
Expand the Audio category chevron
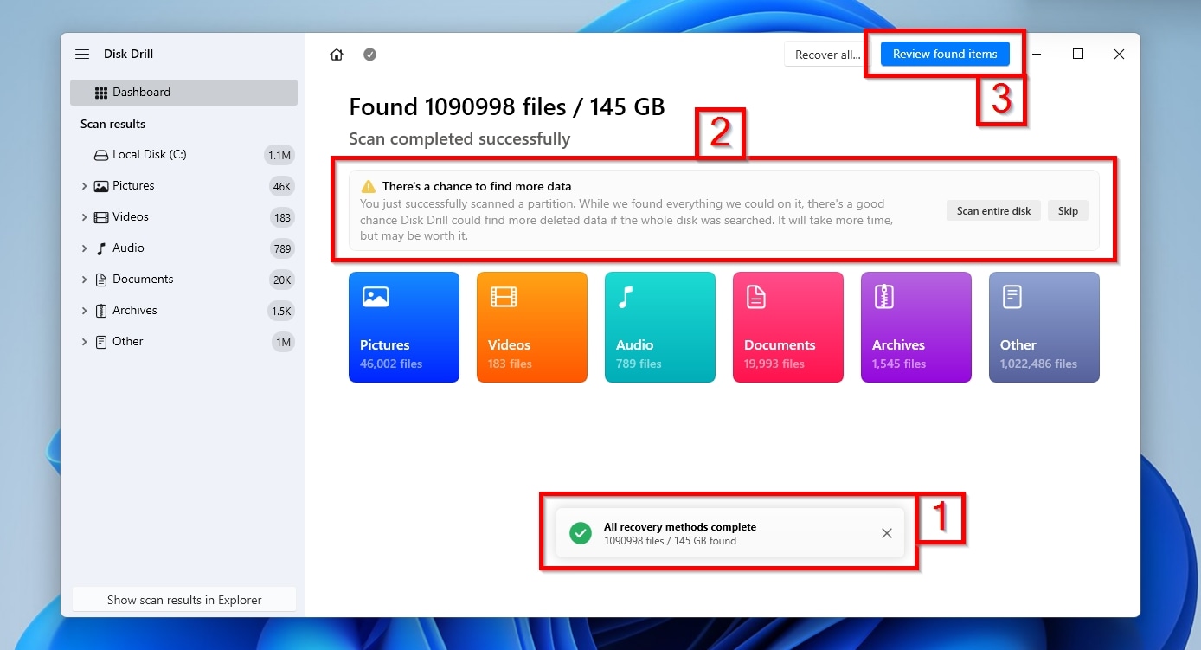click(x=84, y=248)
